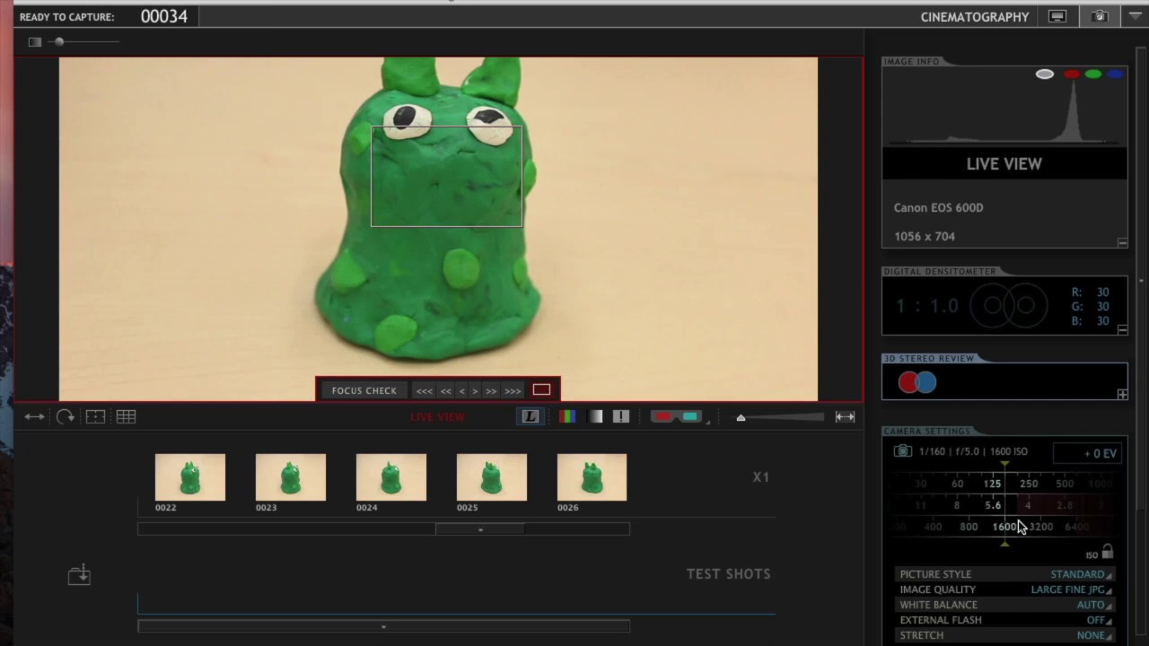Viewport: 1149px width, 646px height.
Task: Open the workspace dropdown arrow at top right
Action: (1136, 16)
